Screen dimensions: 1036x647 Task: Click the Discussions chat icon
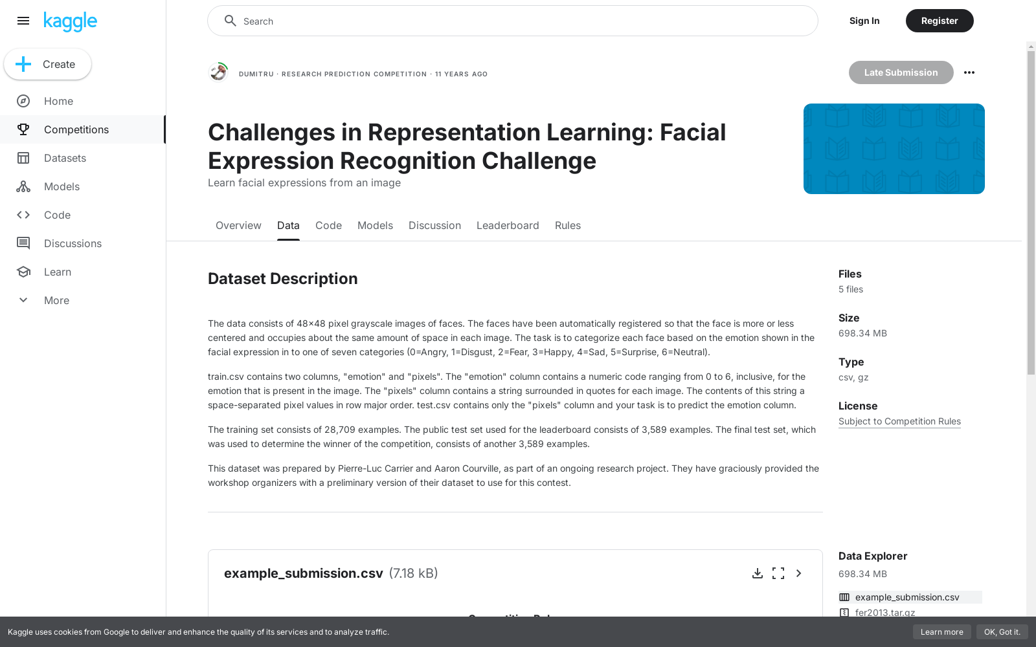pyautogui.click(x=23, y=243)
